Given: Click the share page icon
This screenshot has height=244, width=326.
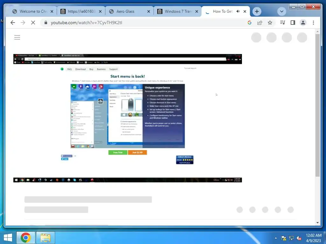Looking at the screenshot, I should (x=260, y=23).
